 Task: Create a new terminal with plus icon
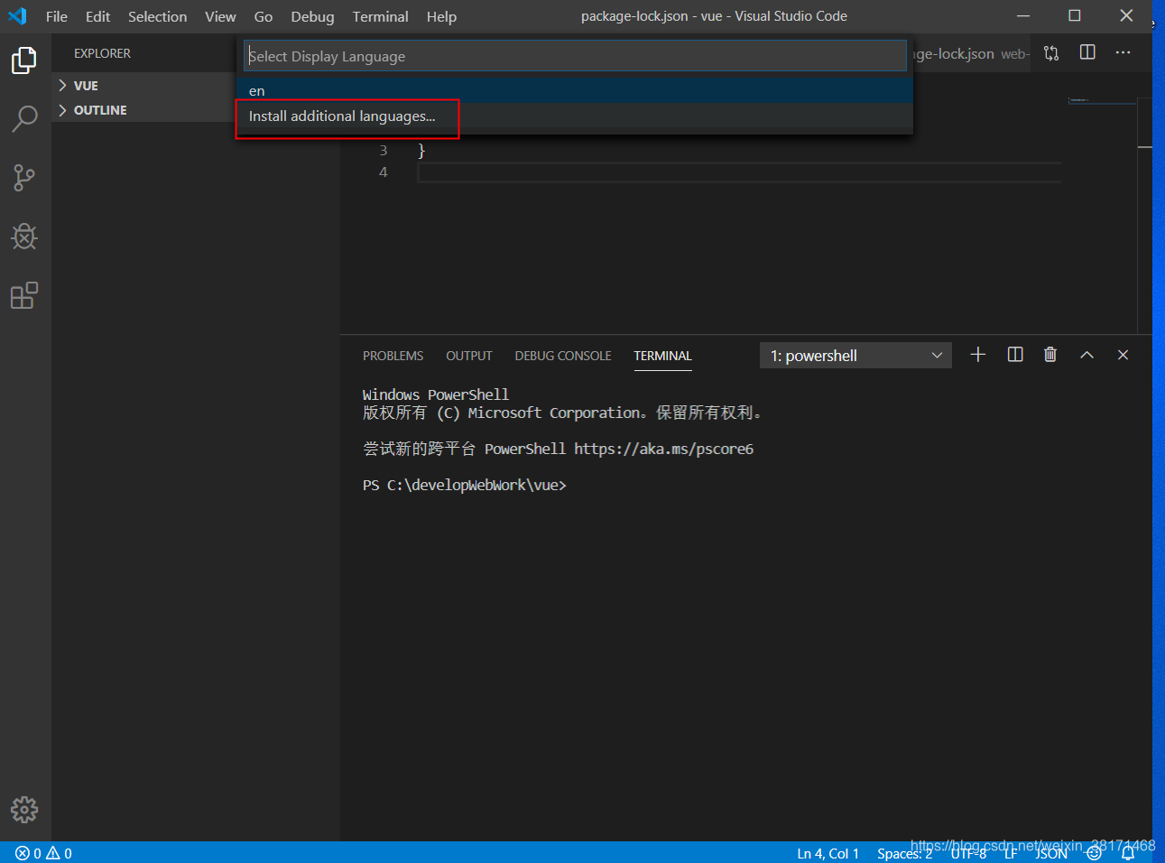click(x=978, y=355)
